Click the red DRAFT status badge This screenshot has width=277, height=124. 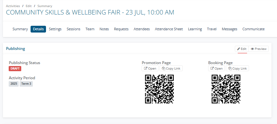[x=15, y=69]
